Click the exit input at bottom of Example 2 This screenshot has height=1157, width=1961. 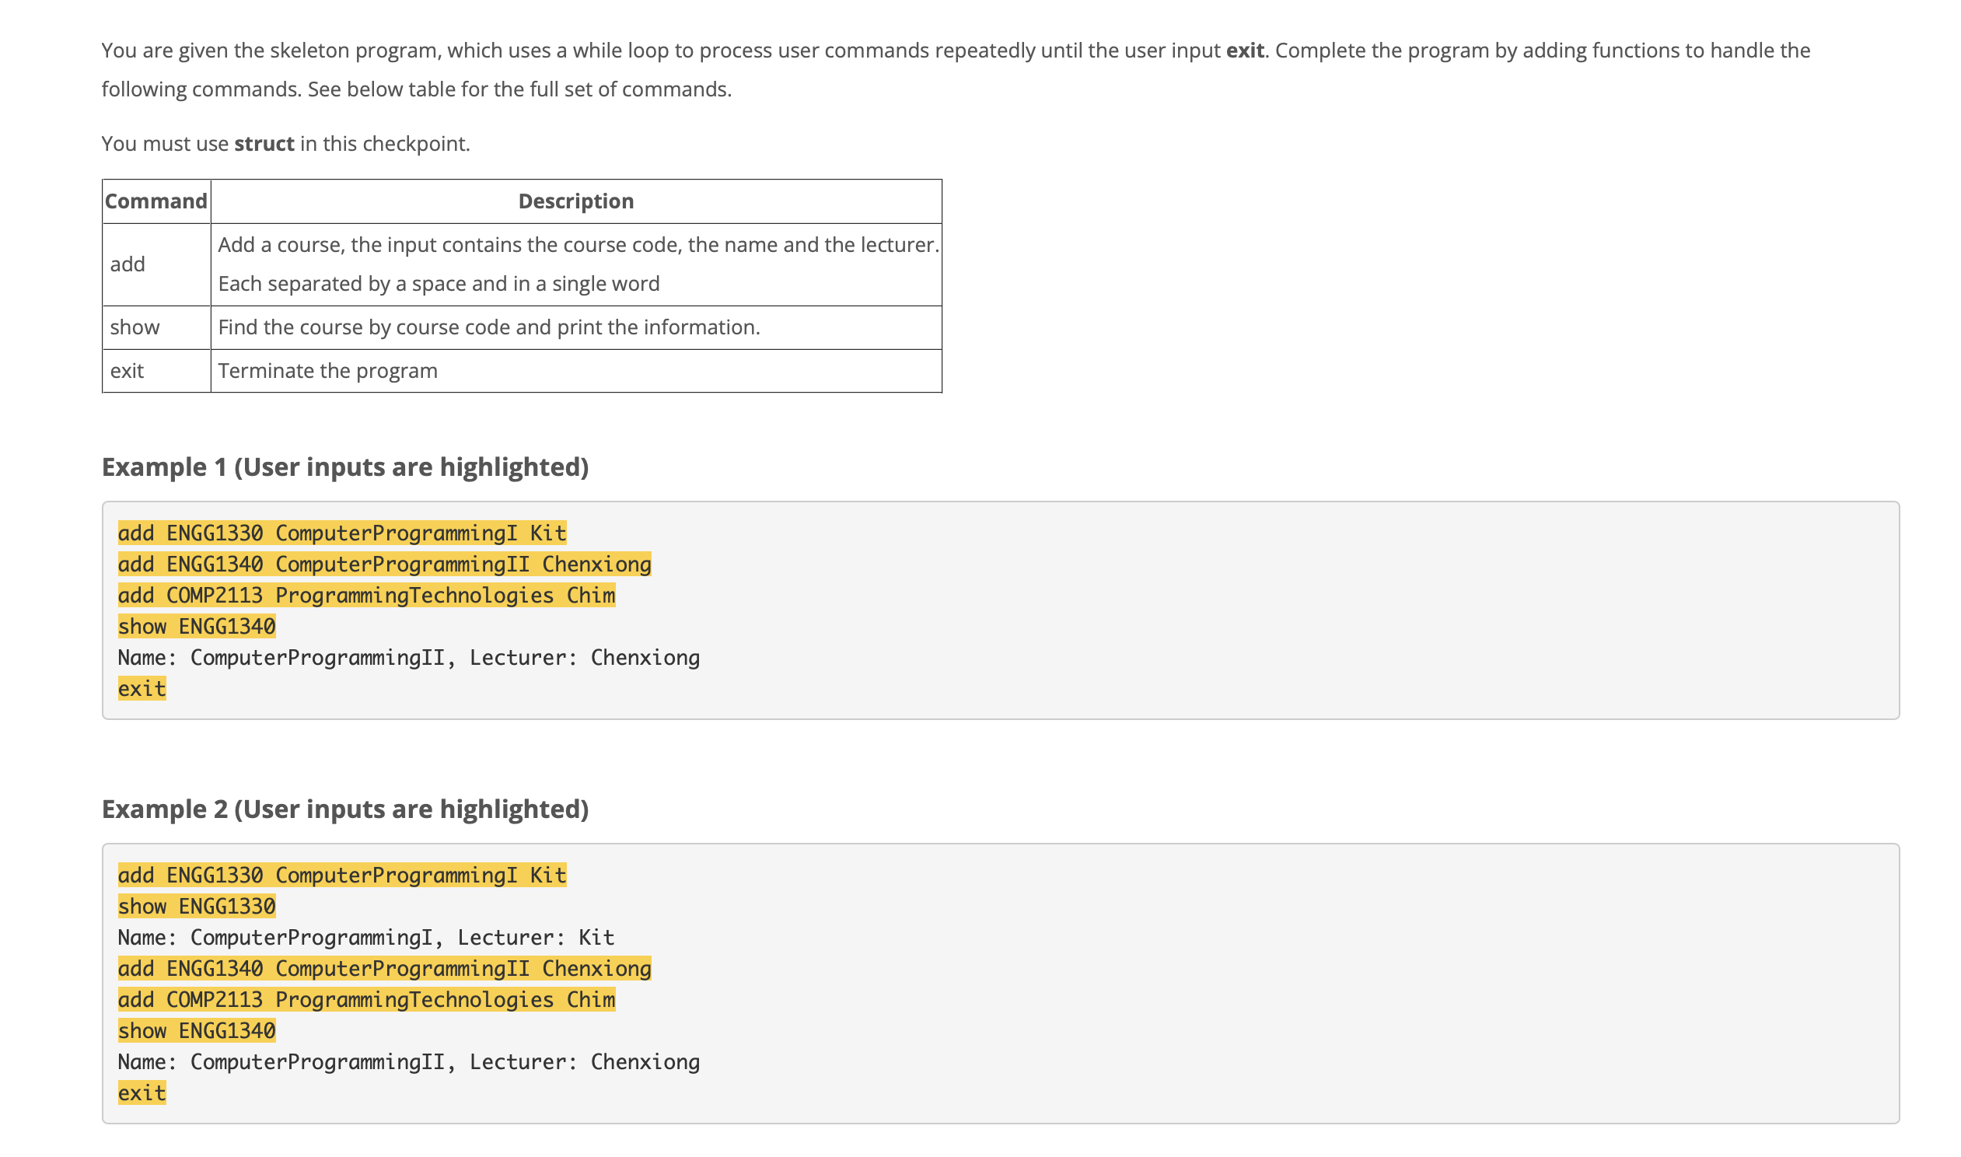[x=140, y=1093]
